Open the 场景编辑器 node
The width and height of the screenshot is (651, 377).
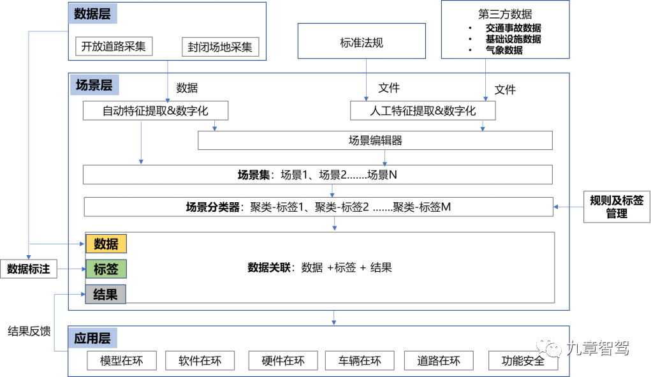[375, 140]
